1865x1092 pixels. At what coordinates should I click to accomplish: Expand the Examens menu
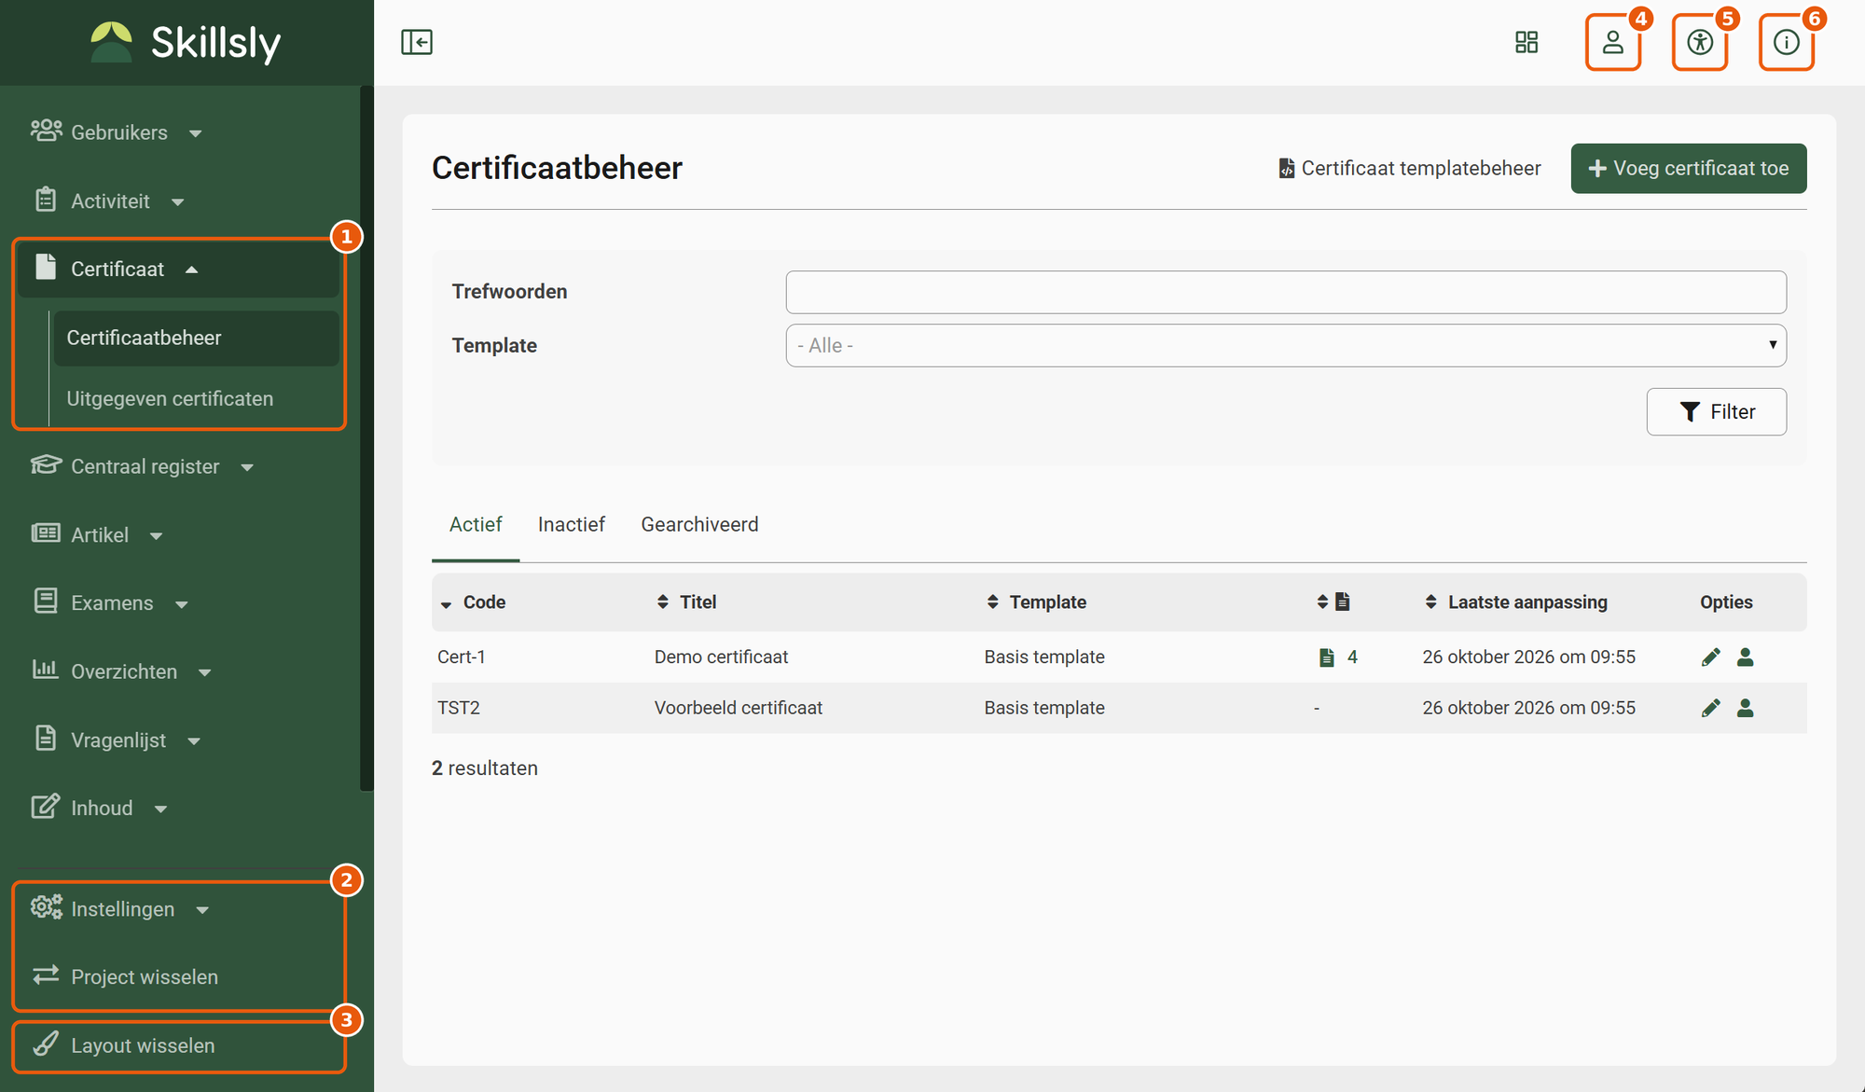point(110,603)
